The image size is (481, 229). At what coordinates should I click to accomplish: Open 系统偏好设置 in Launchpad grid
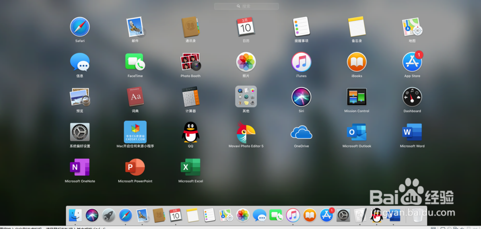(x=80, y=132)
